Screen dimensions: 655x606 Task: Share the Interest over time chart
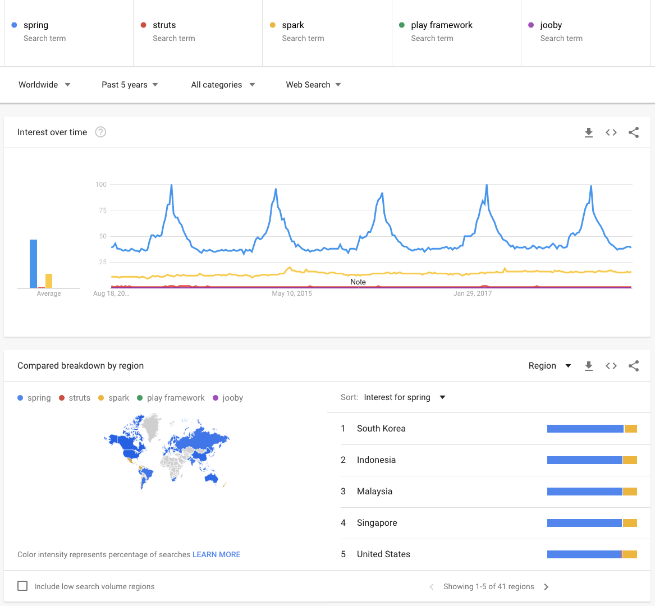[634, 132]
